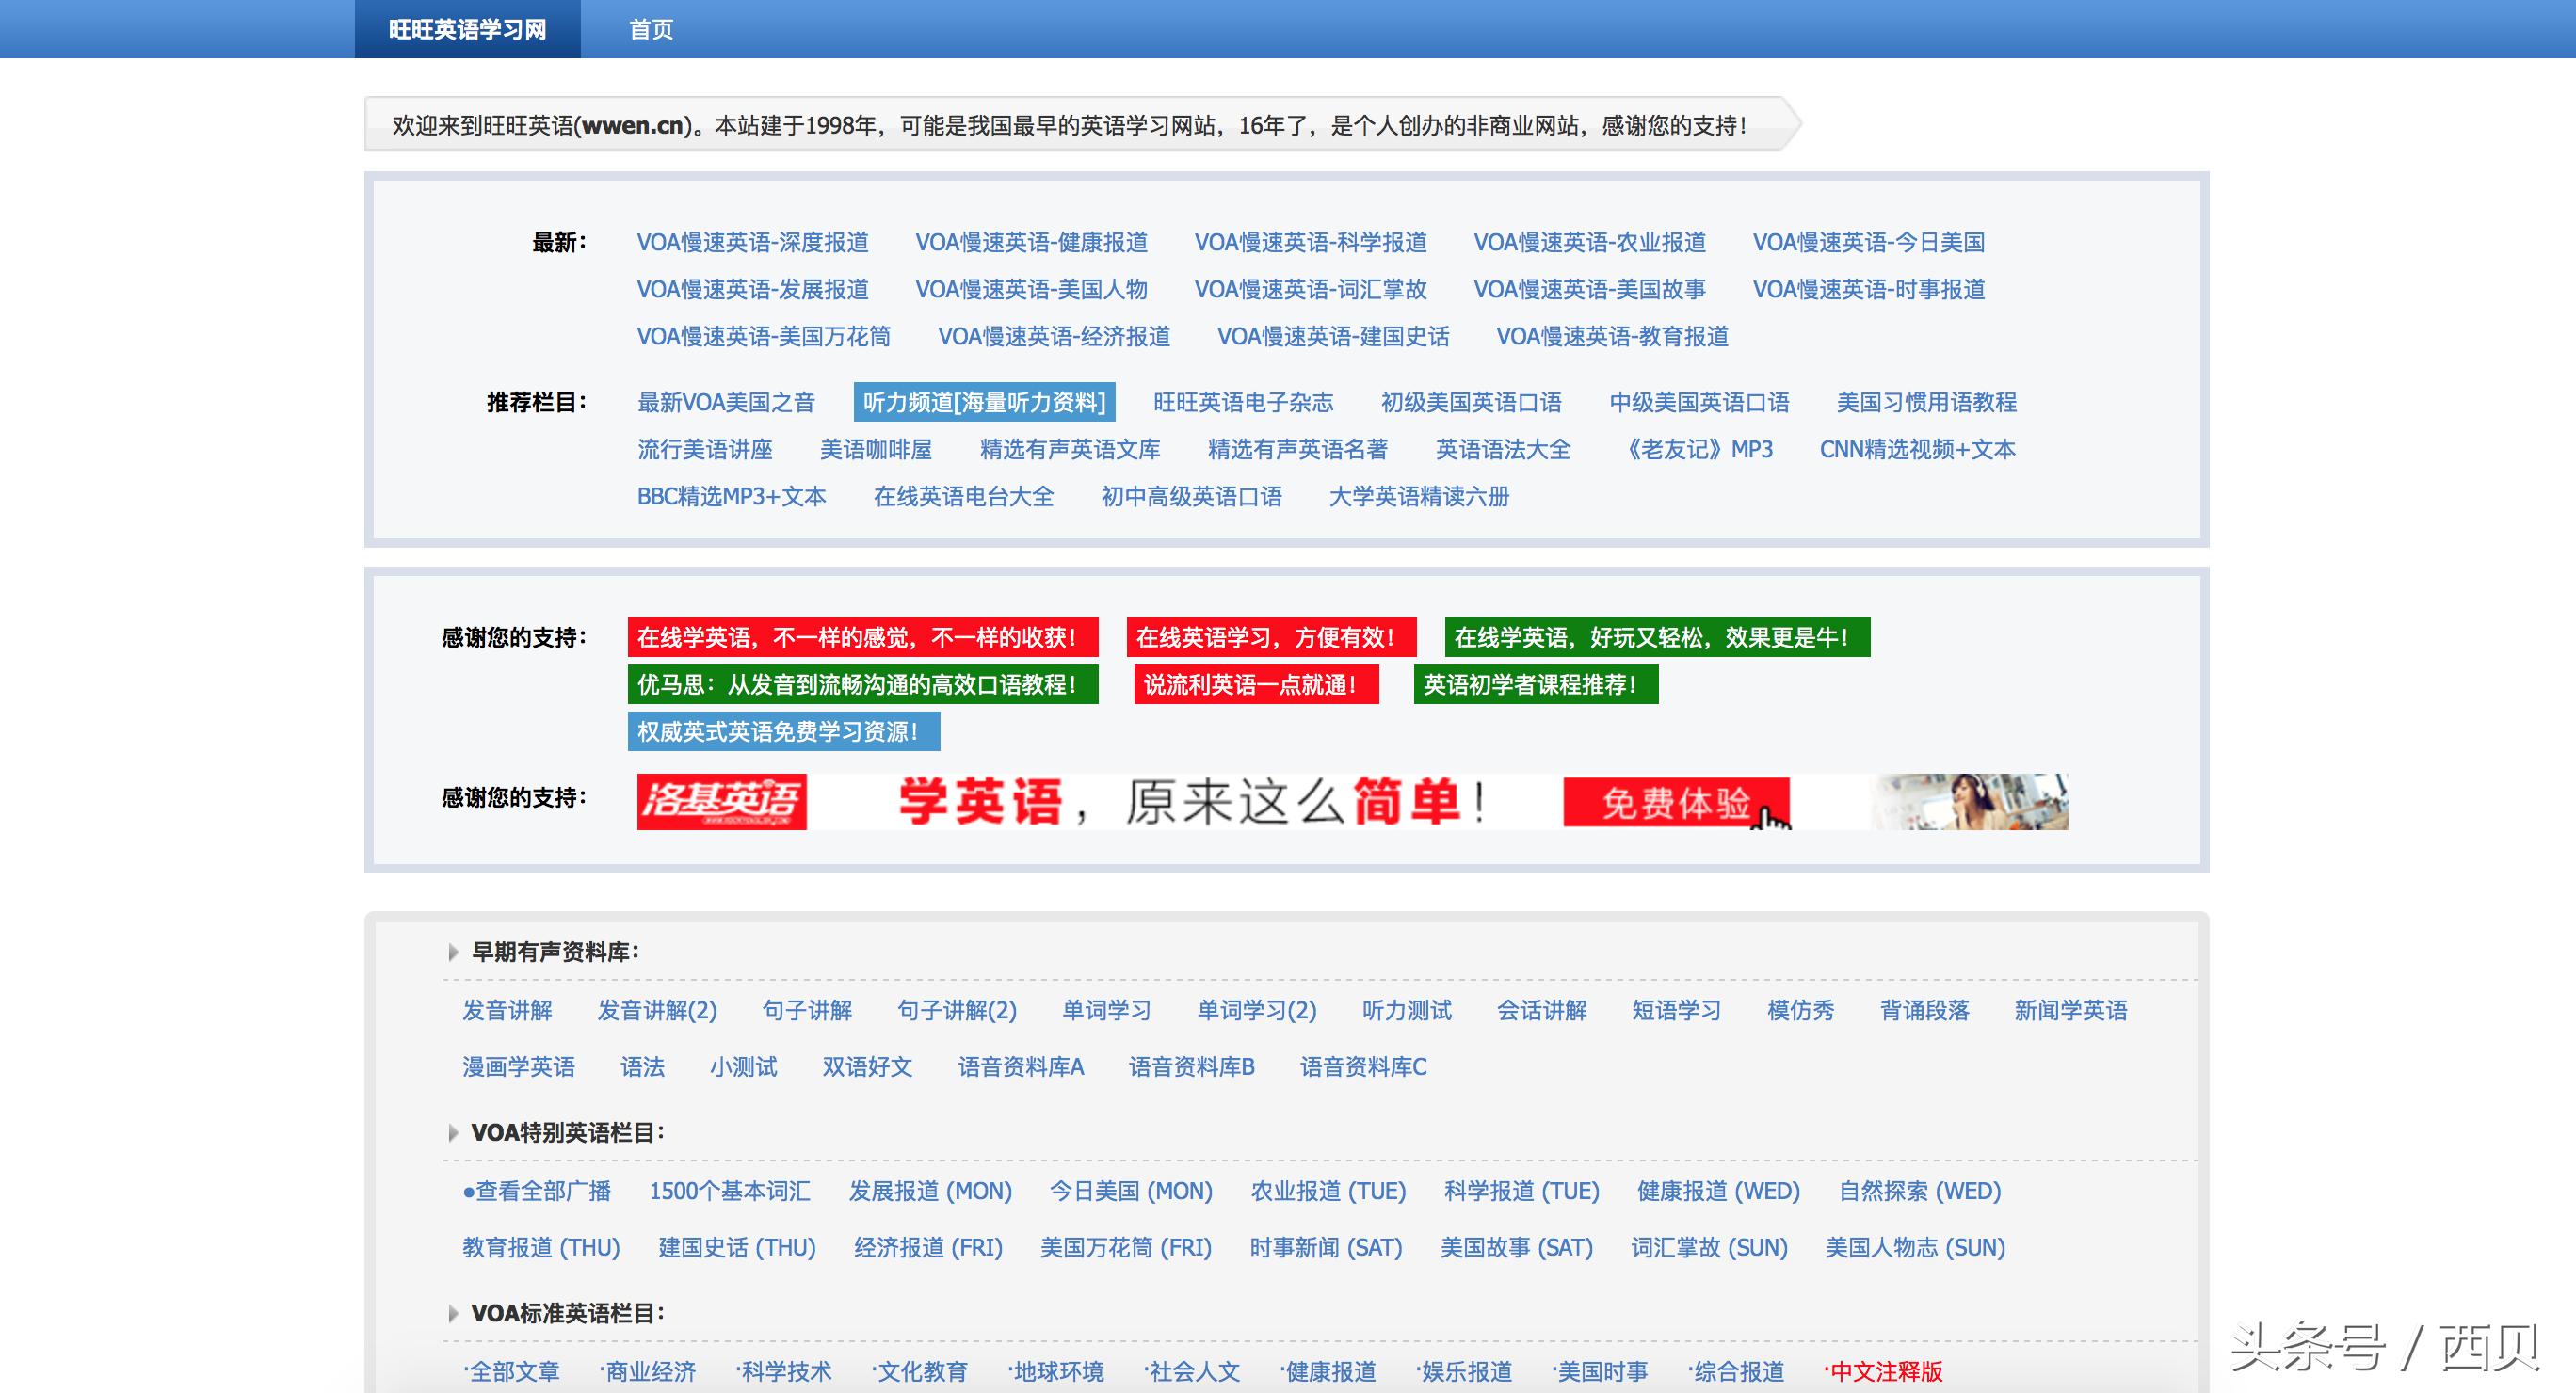Open the 发音讲解(2) resource link

(657, 1010)
